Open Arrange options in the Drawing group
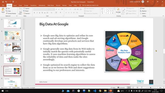 [x=118, y=10]
